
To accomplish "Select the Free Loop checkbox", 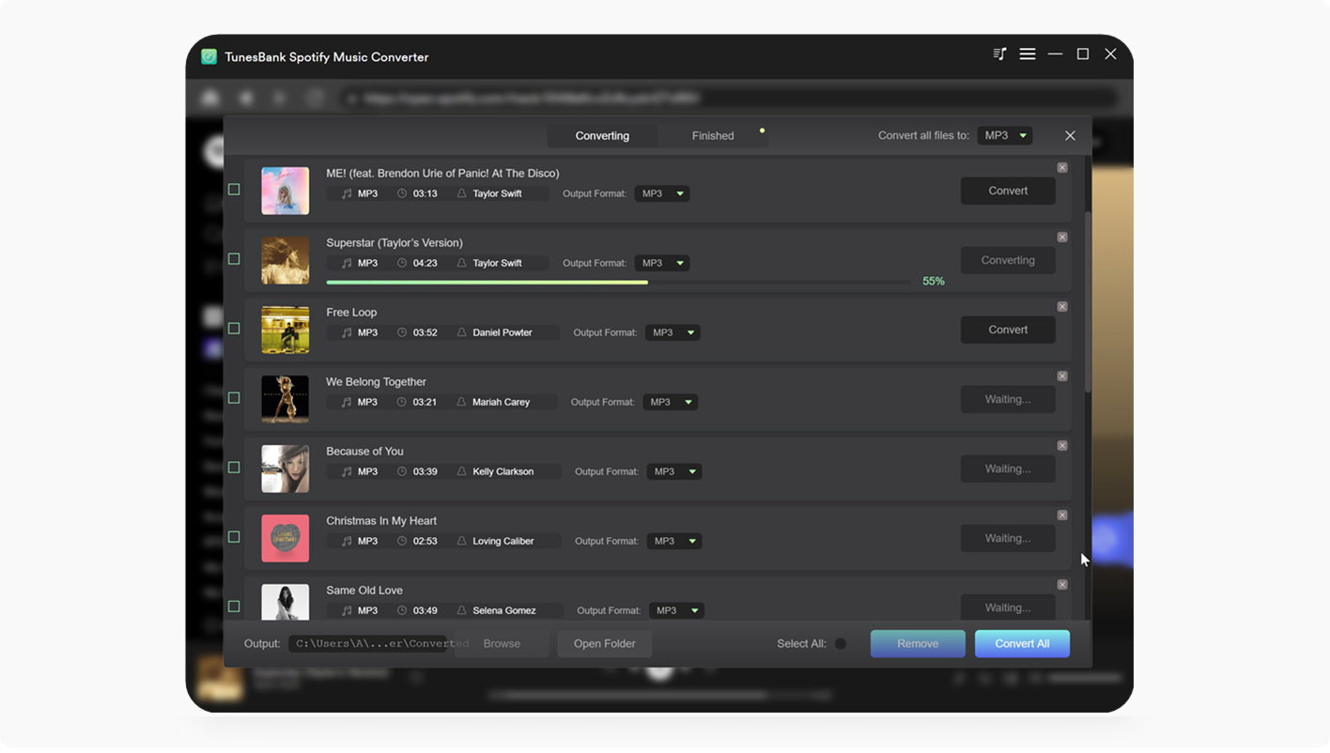I will pos(234,329).
